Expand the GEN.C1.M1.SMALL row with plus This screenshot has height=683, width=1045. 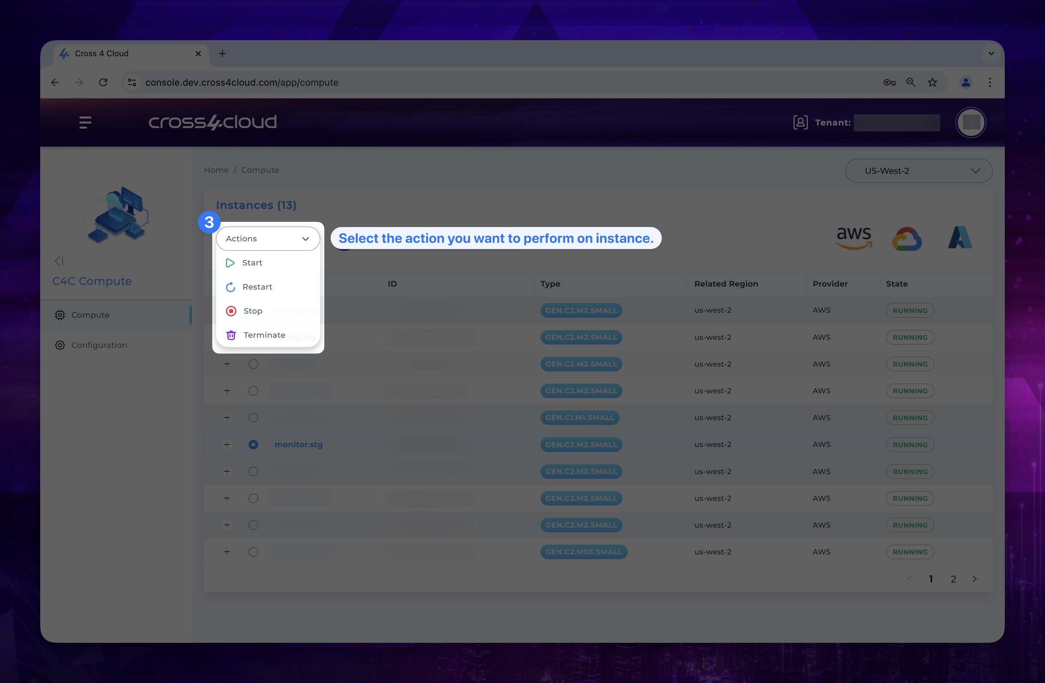227,418
